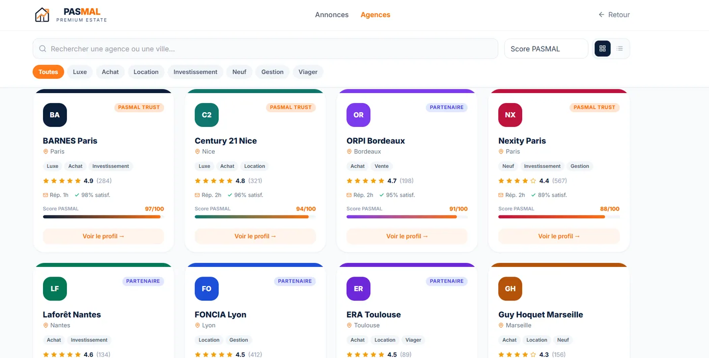The width and height of the screenshot is (709, 358).
Task: Click the ER avatar of ERA Toulouse
Action: (x=359, y=289)
